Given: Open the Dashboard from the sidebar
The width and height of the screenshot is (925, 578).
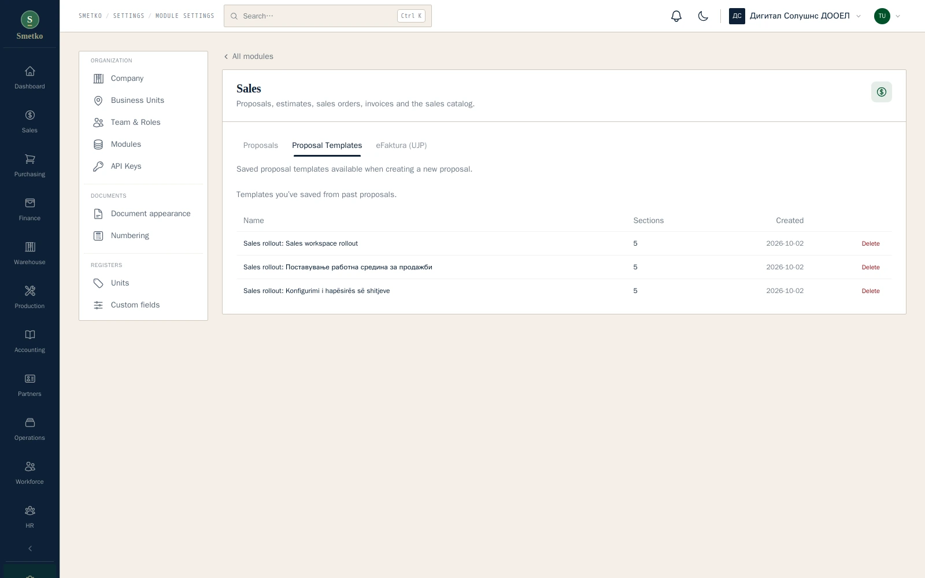Looking at the screenshot, I should point(29,78).
